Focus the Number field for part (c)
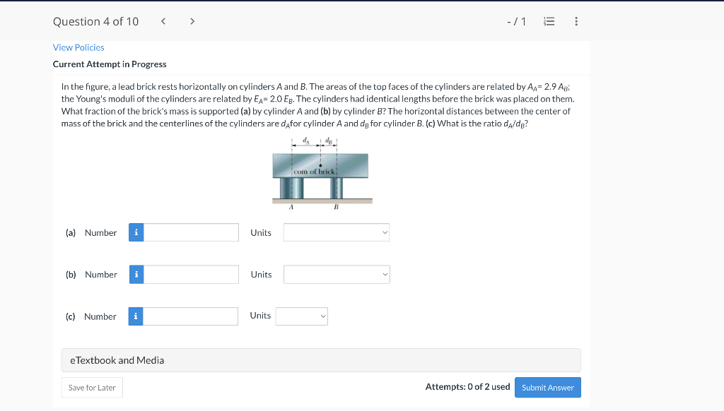The height and width of the screenshot is (411, 724). tap(190, 316)
